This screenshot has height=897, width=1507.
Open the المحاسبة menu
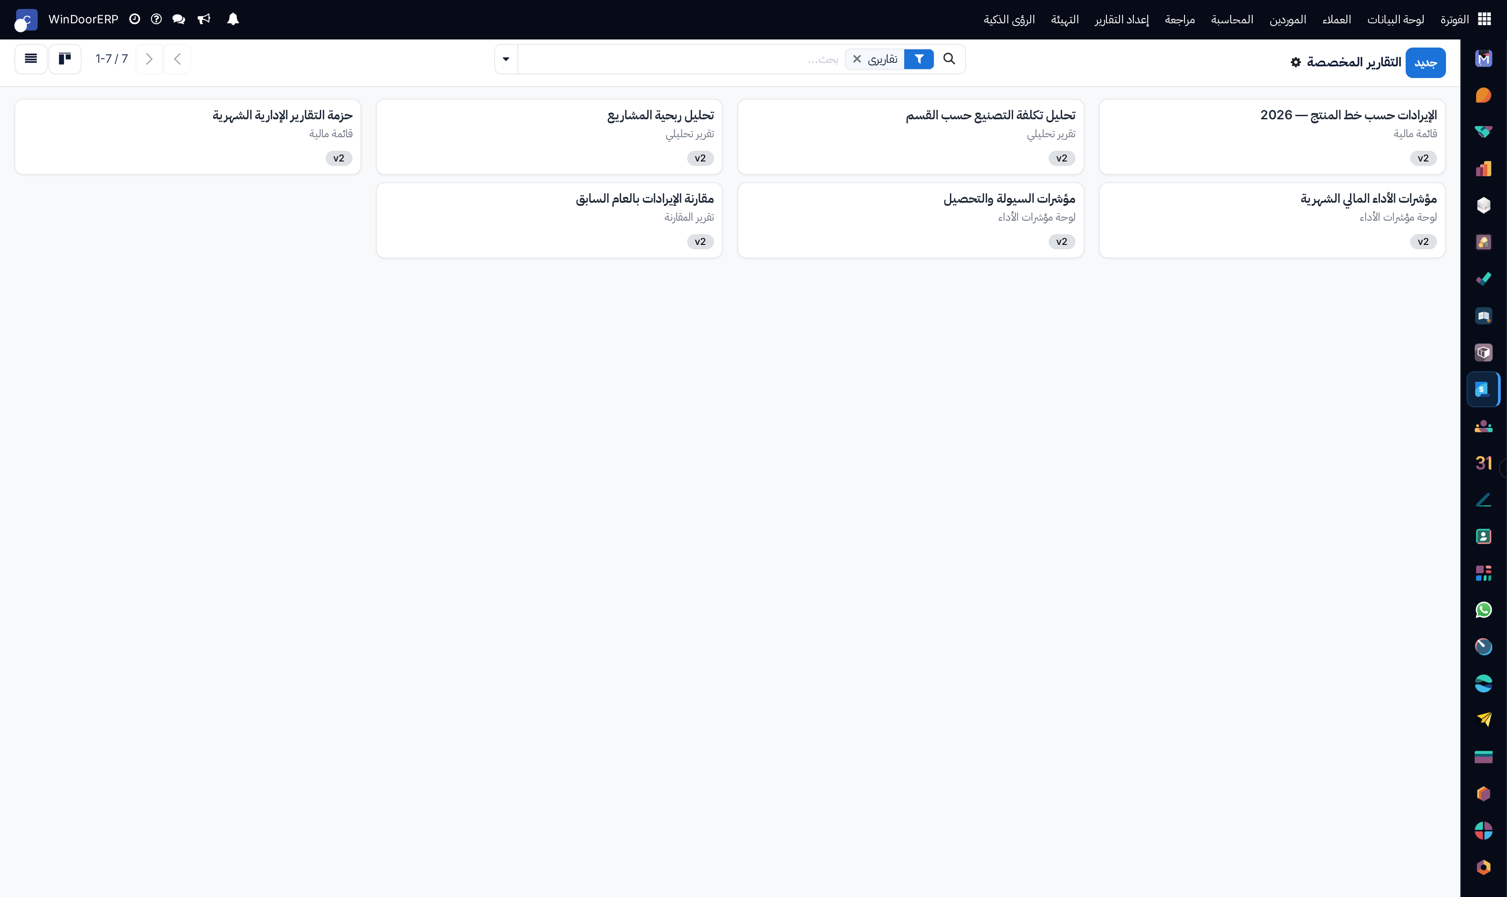1232,19
